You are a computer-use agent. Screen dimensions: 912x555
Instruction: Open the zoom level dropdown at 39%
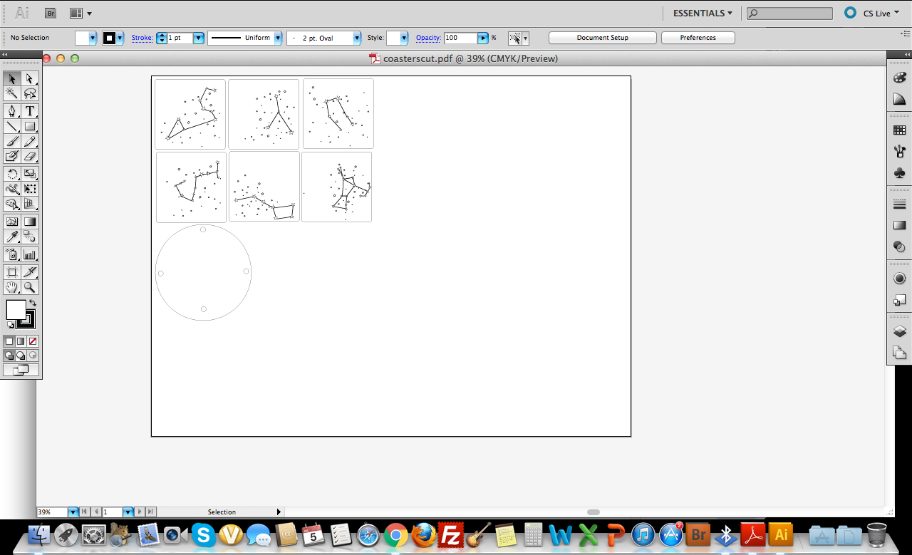click(x=73, y=512)
